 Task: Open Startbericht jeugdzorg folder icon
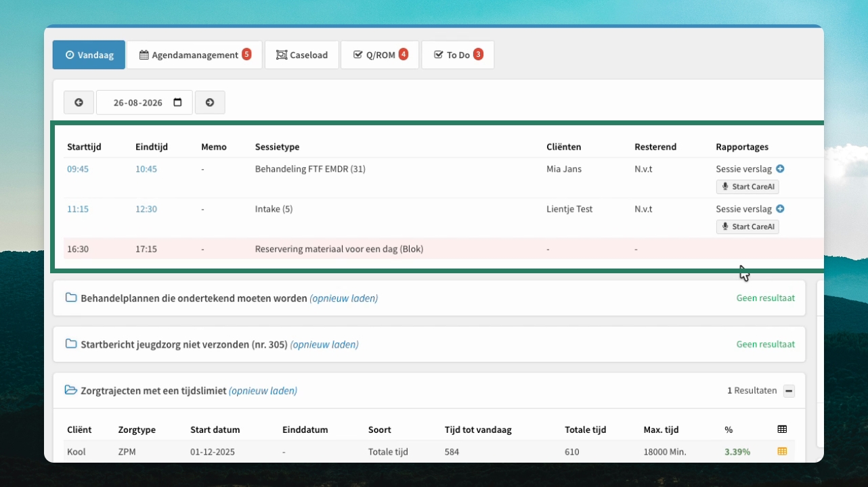[71, 344]
